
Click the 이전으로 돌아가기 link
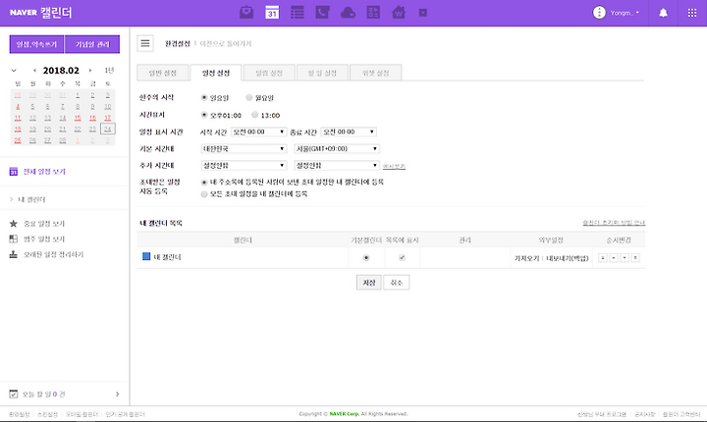tap(226, 44)
